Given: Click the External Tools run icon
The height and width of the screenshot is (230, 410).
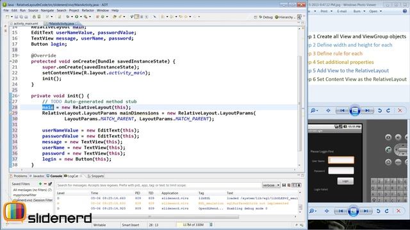Looking at the screenshot, I should (85, 17).
